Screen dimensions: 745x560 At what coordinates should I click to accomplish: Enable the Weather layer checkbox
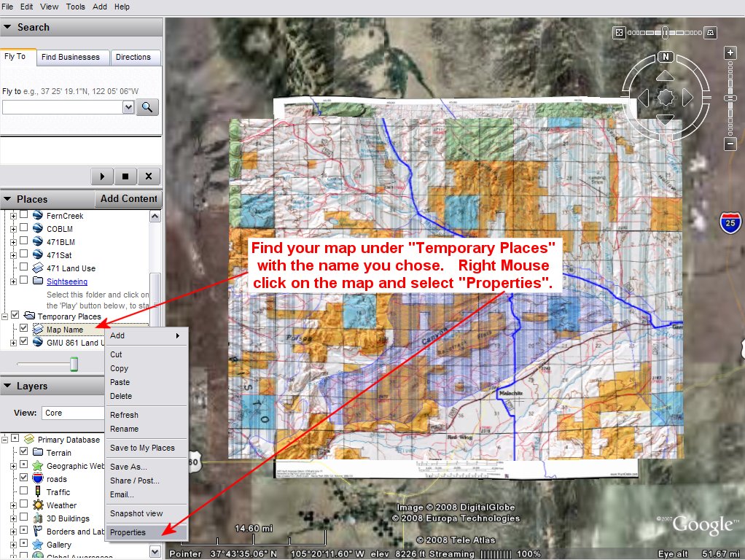click(x=24, y=504)
